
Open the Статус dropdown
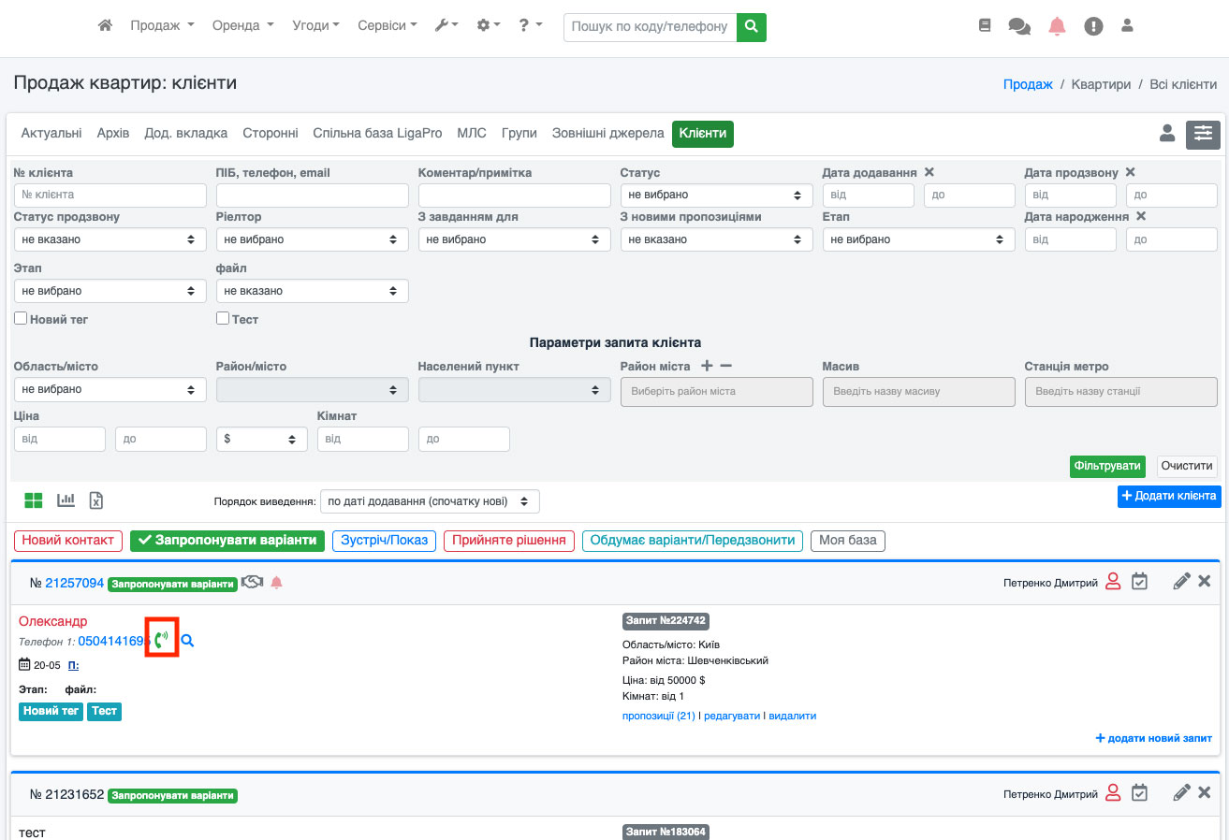coord(716,196)
